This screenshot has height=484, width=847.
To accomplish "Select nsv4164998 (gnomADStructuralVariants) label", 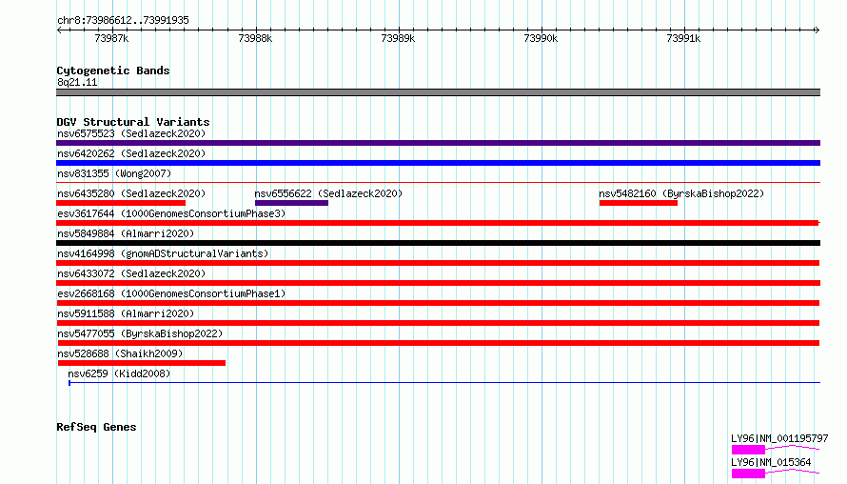I will coord(163,253).
